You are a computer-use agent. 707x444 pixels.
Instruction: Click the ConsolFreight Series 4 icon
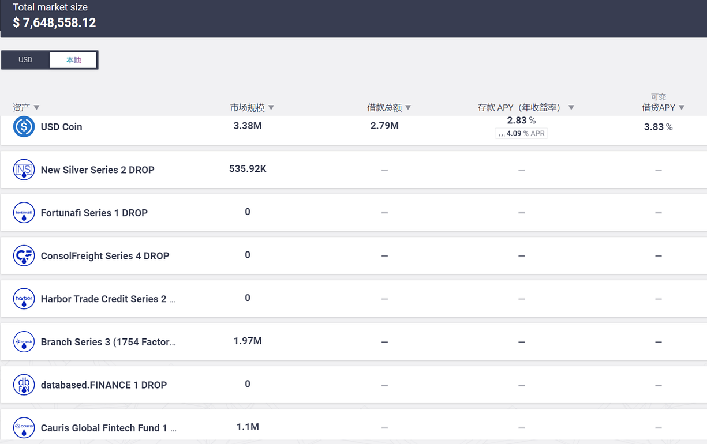(24, 255)
